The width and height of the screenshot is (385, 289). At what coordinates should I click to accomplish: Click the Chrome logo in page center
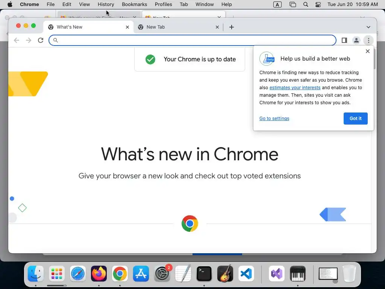click(x=190, y=224)
